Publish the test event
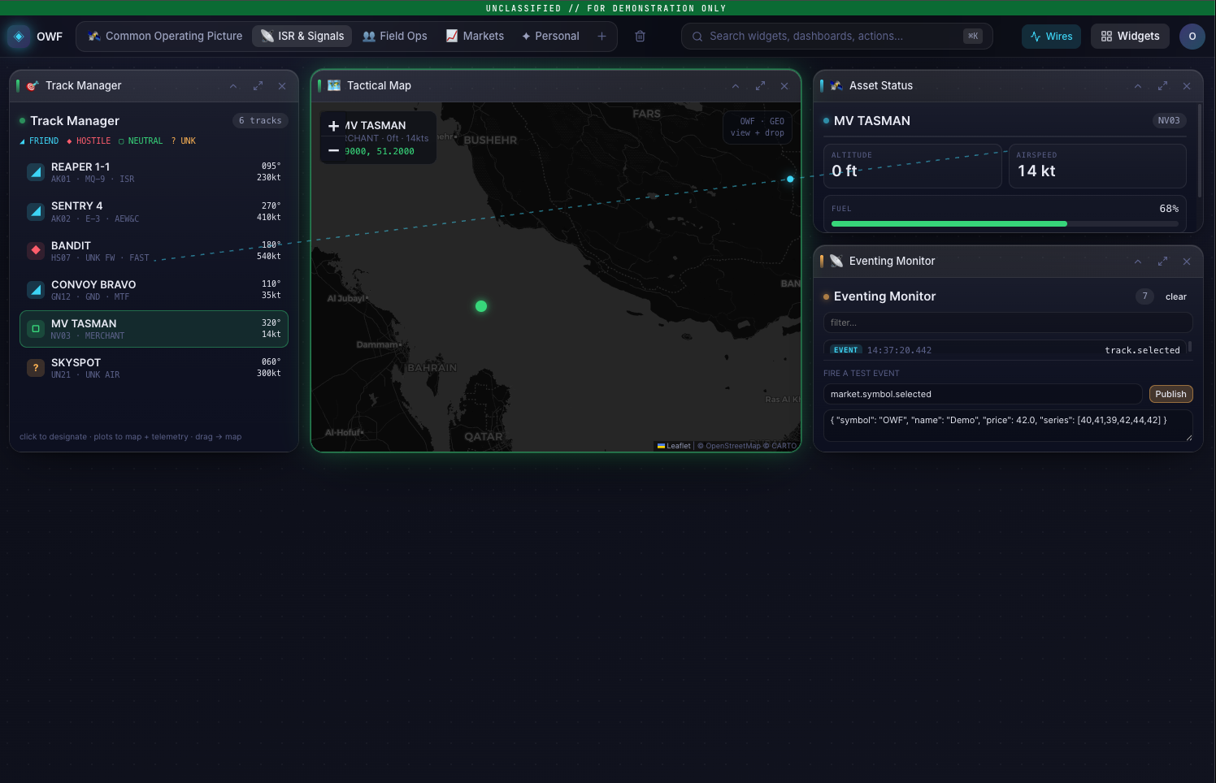The image size is (1216, 783). point(1170,394)
